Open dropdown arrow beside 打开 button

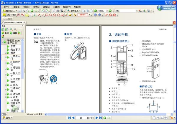pyautogui.click(x=17, y=11)
